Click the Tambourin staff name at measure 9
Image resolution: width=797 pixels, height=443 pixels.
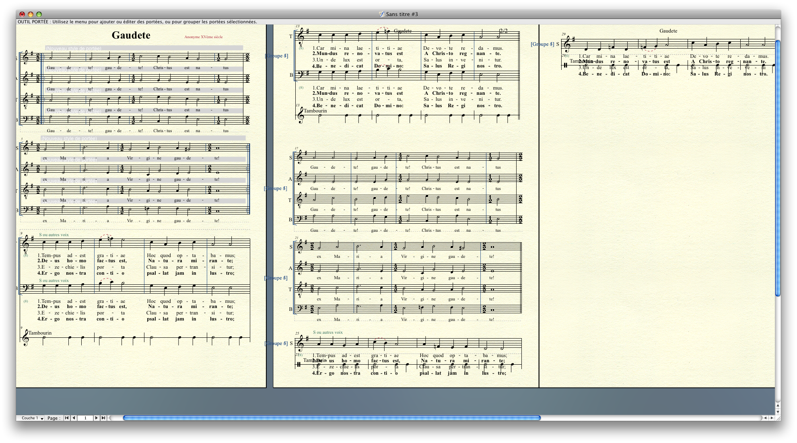point(40,333)
